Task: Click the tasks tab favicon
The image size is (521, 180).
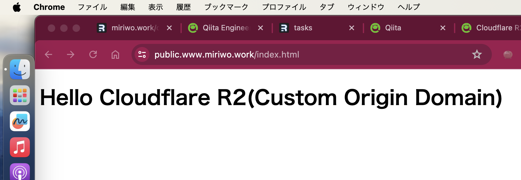Action: coord(284,28)
